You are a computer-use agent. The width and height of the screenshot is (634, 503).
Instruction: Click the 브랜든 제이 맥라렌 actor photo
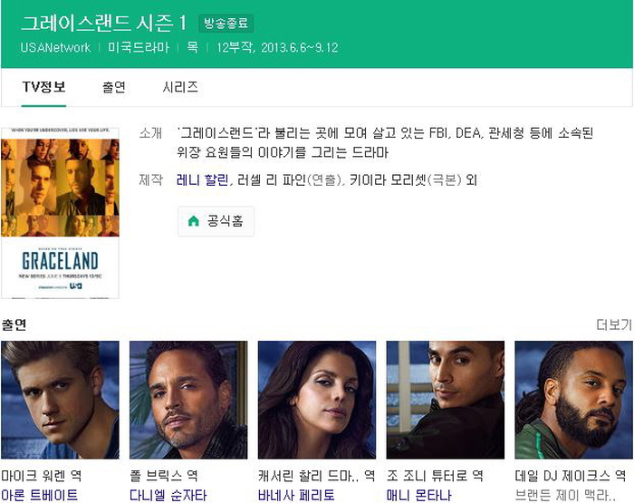coord(573,400)
